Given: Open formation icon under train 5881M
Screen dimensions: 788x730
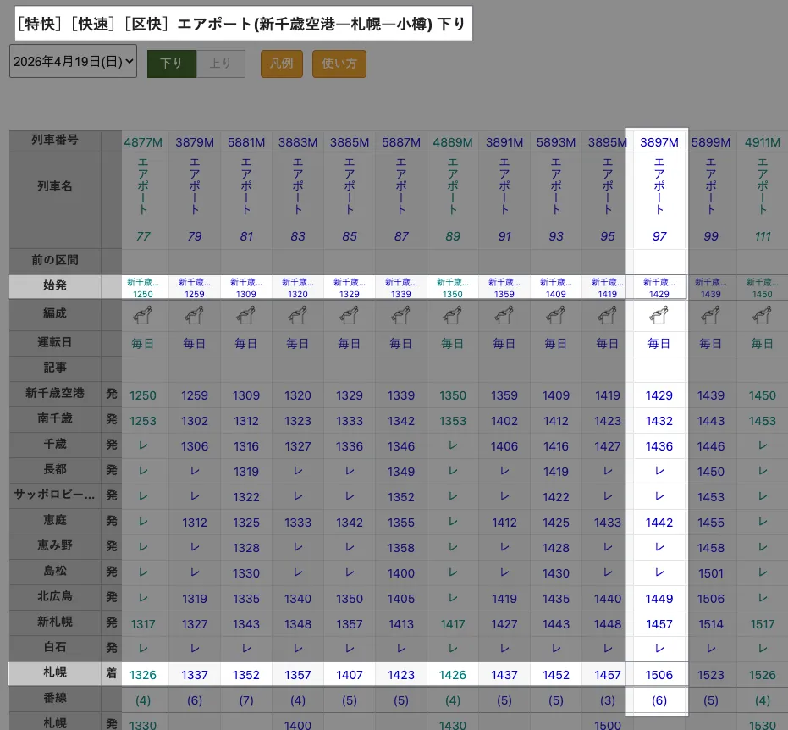Looking at the screenshot, I should click(x=246, y=317).
